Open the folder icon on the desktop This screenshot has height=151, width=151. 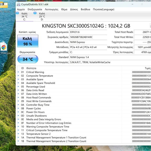pos(4,5)
